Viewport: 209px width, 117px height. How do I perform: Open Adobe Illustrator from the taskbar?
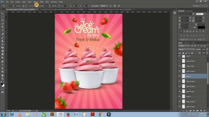click(52, 114)
